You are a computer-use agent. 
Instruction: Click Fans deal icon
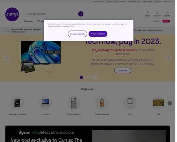(x=130, y=103)
